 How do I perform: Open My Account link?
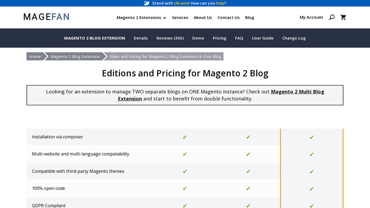(x=311, y=18)
